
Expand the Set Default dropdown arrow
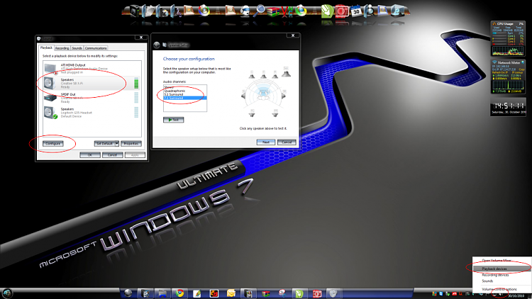coord(116,144)
